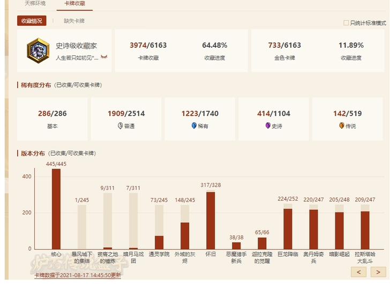The width and height of the screenshot is (390, 293).
Task: Select the 暗月马戏团 bar showing 7/311
Action: 133,221
